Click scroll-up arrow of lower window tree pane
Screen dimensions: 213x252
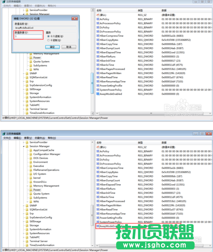[92, 142]
